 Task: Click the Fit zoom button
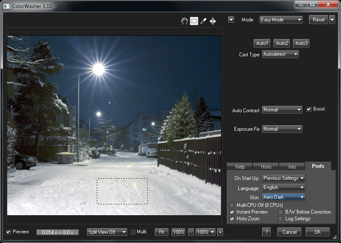pyautogui.click(x=161, y=232)
